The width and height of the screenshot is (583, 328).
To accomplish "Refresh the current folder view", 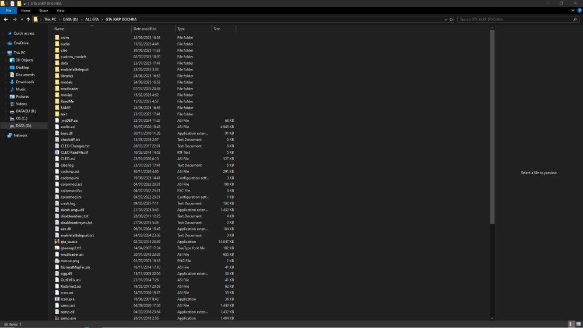I will coord(451,19).
